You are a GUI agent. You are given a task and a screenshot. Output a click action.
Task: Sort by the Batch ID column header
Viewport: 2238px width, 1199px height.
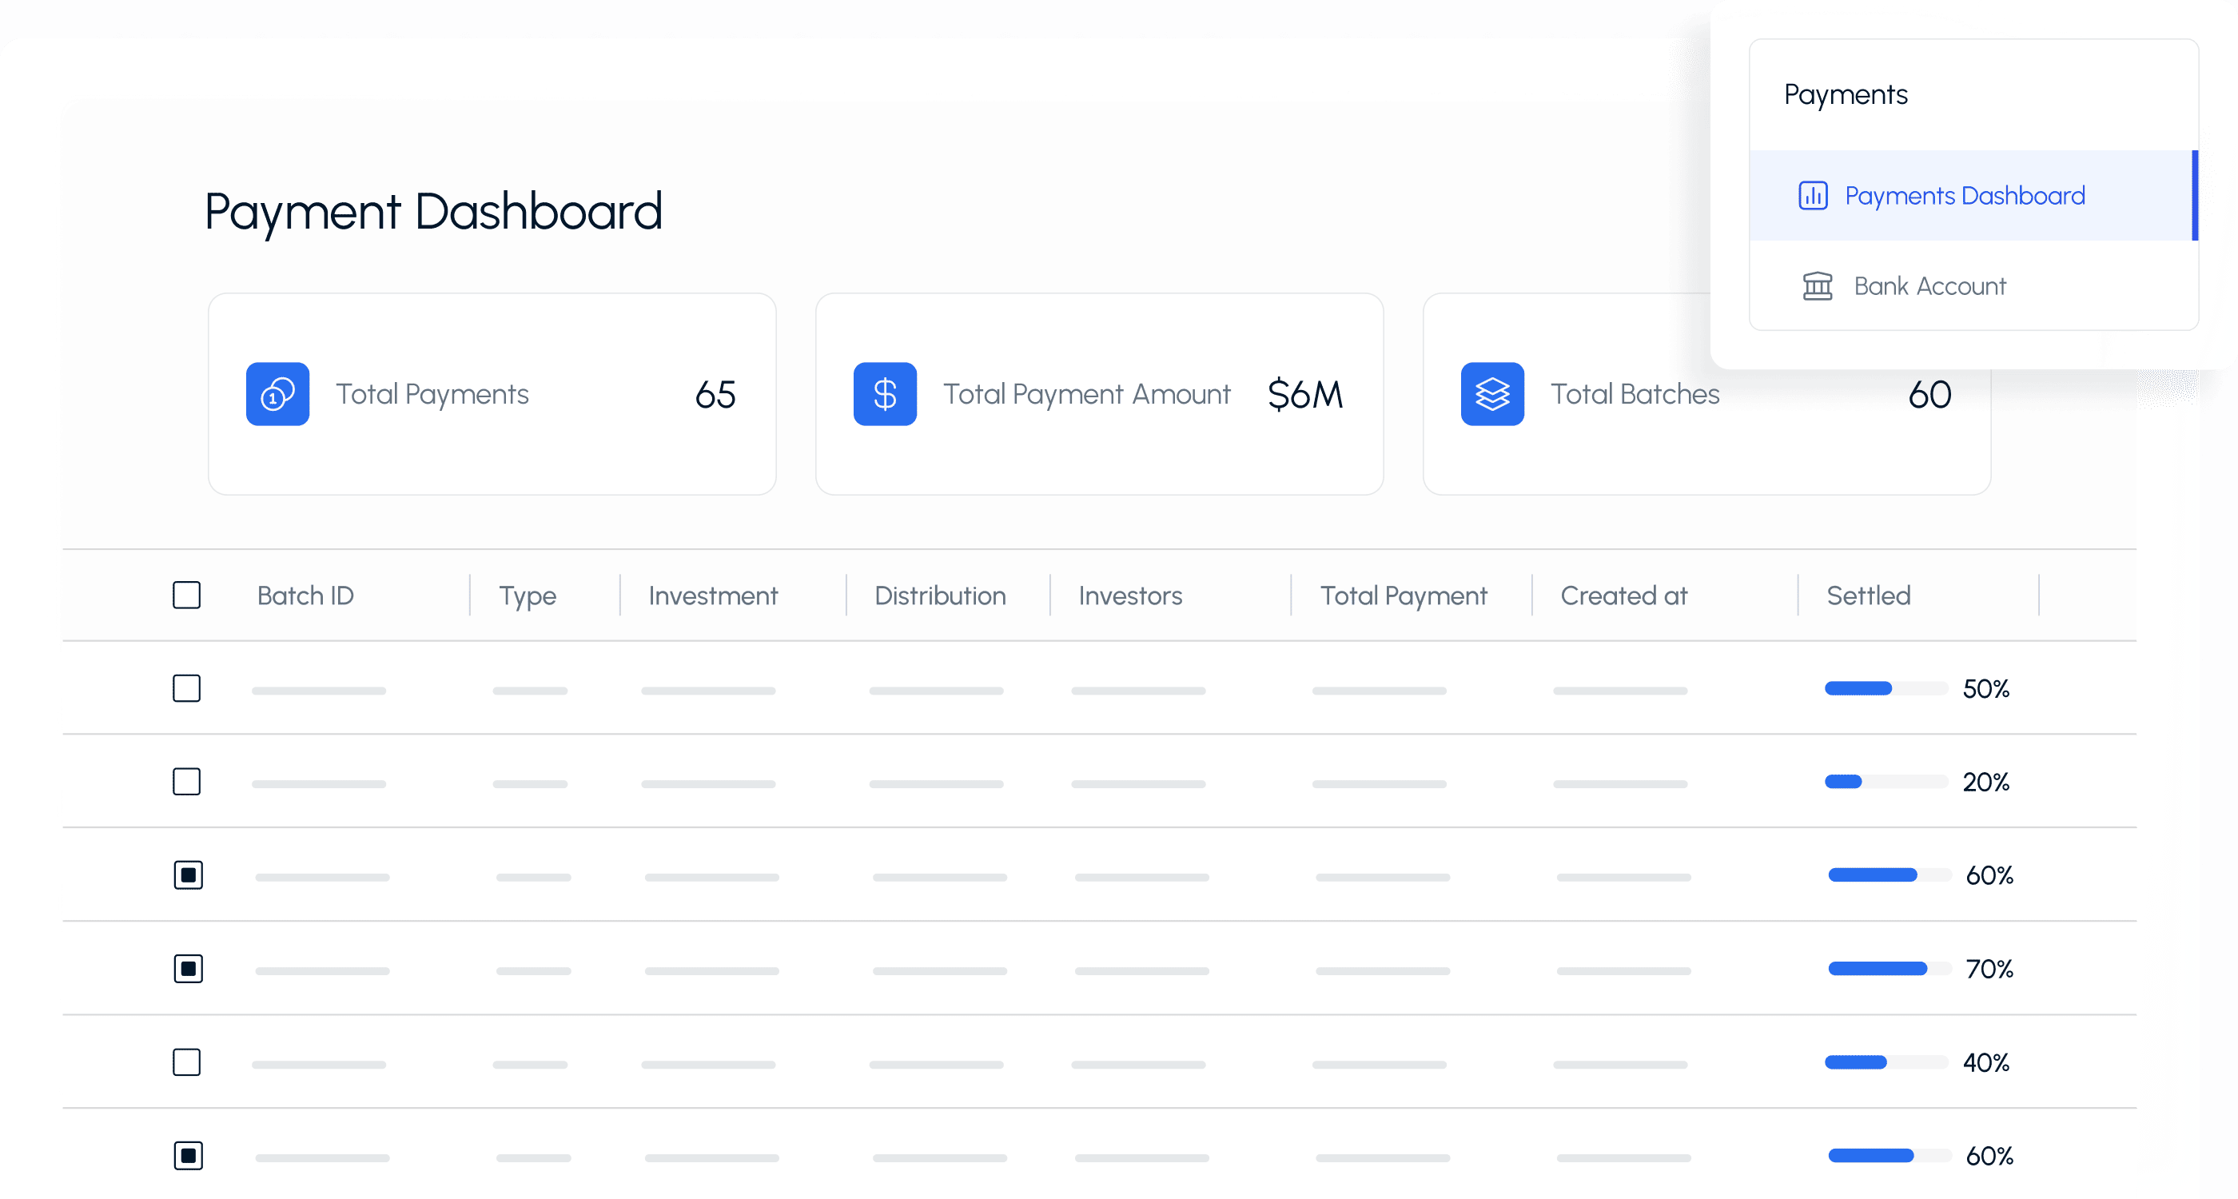(305, 596)
